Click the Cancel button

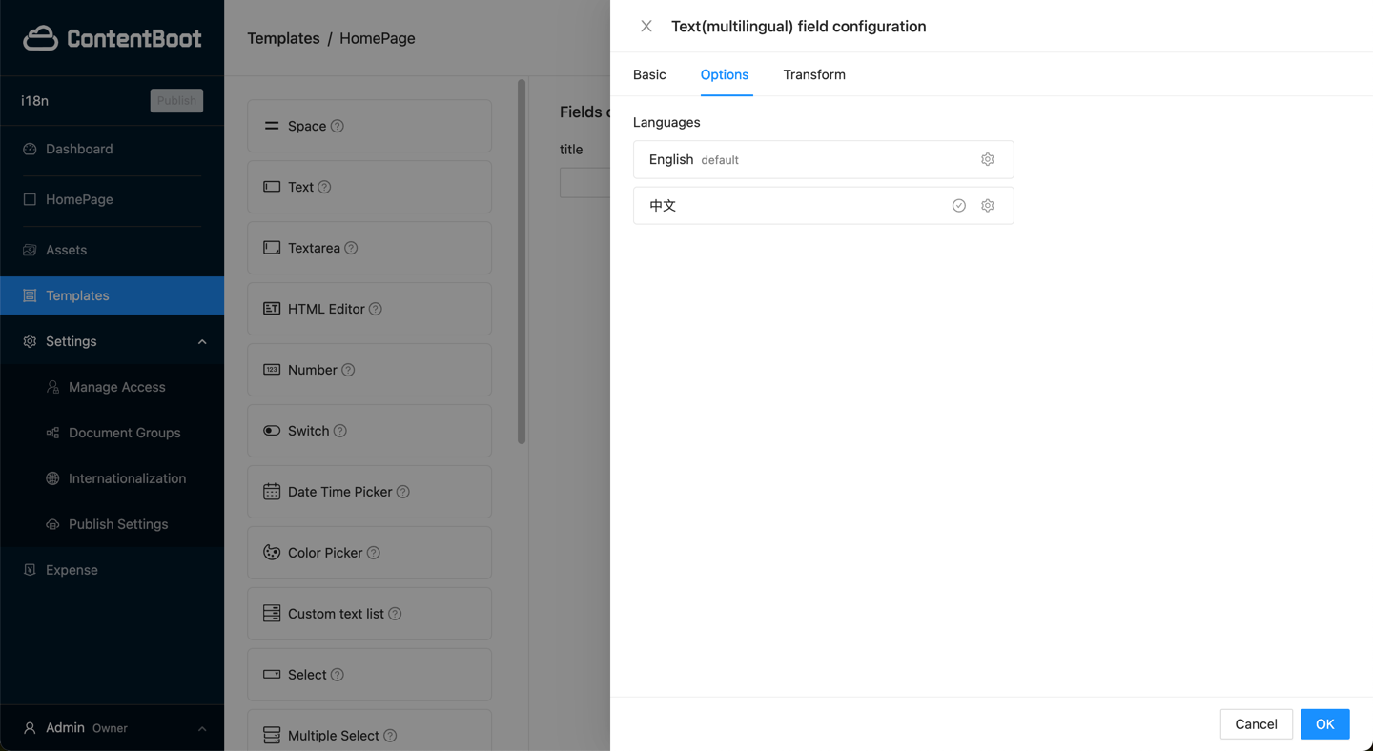coord(1256,724)
